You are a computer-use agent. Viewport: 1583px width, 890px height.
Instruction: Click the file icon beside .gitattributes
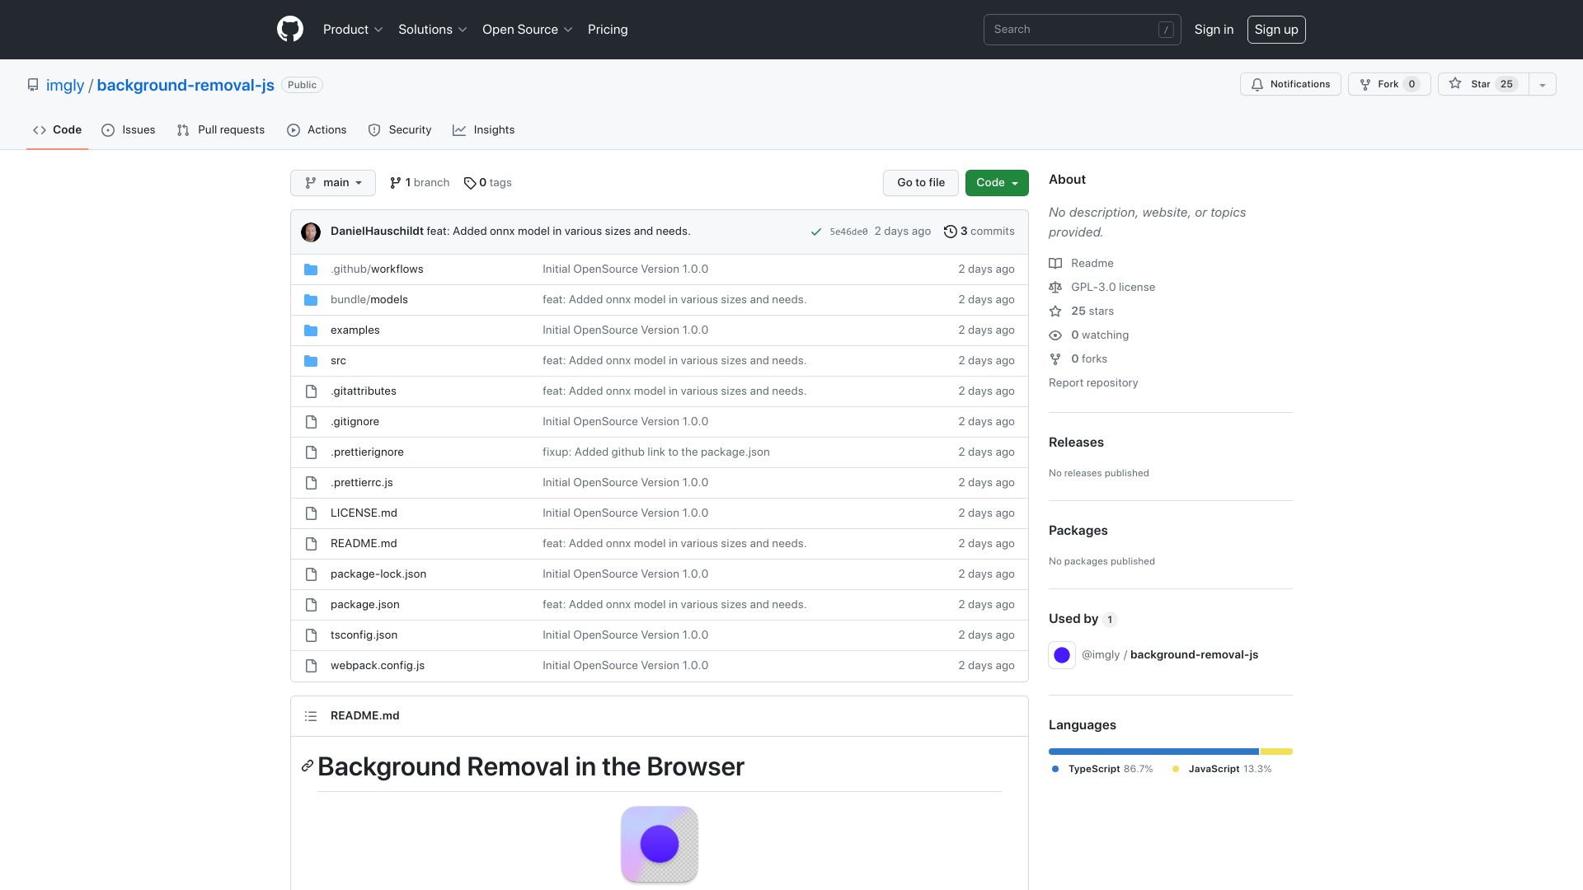click(x=311, y=391)
